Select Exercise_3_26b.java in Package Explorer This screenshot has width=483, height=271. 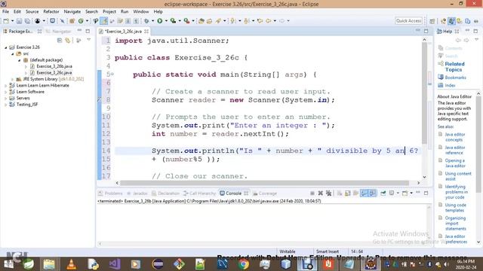(54, 66)
